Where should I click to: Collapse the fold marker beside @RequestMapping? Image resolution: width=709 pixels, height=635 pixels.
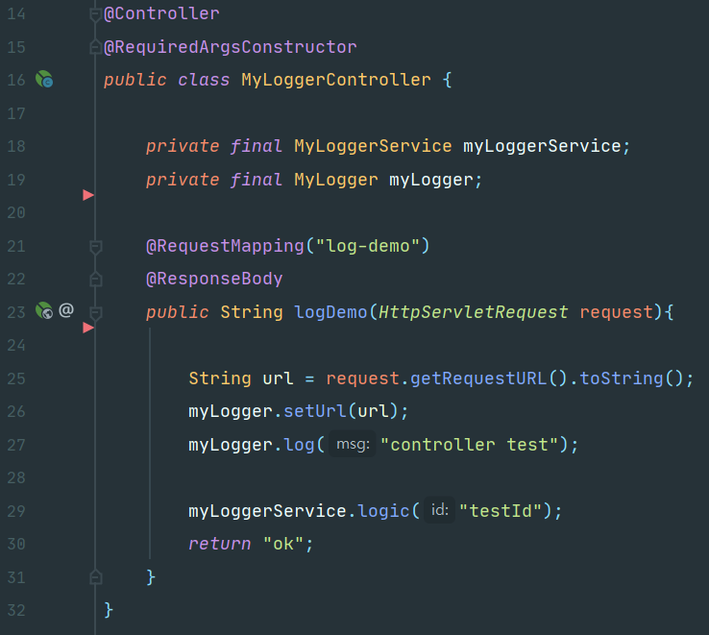click(x=95, y=247)
